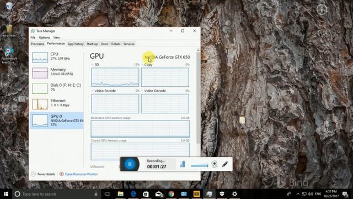
Task: Open the webcam option in recorder toolbar
Action: (x=215, y=164)
